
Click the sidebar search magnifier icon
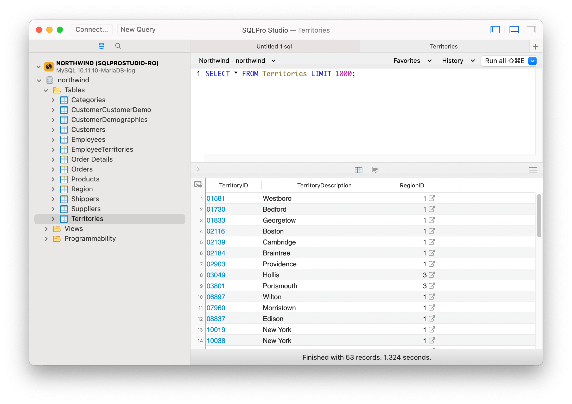pos(118,46)
